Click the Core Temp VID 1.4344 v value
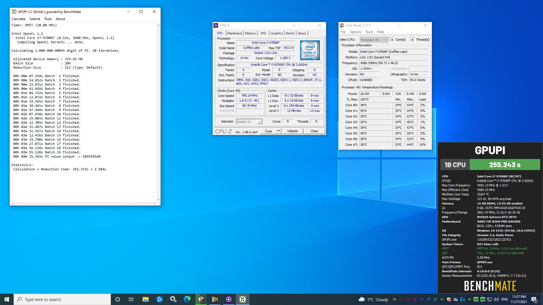543x305 pixels. pos(369,69)
